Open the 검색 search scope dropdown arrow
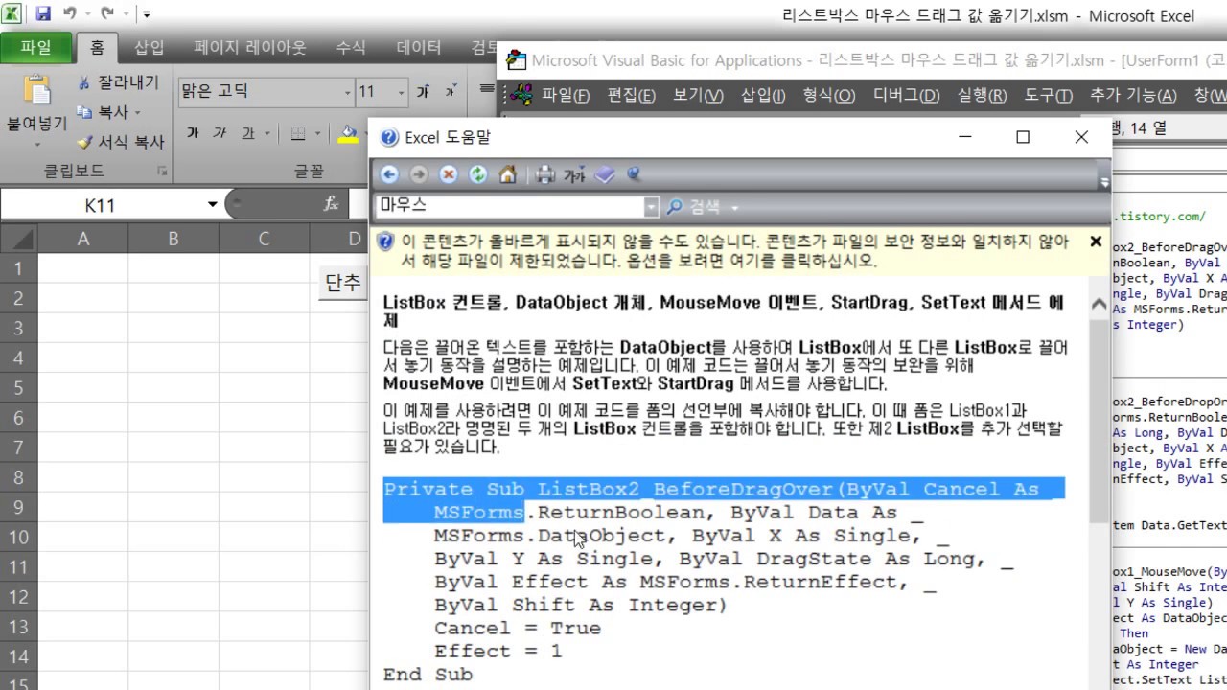1227x690 pixels. 735,208
